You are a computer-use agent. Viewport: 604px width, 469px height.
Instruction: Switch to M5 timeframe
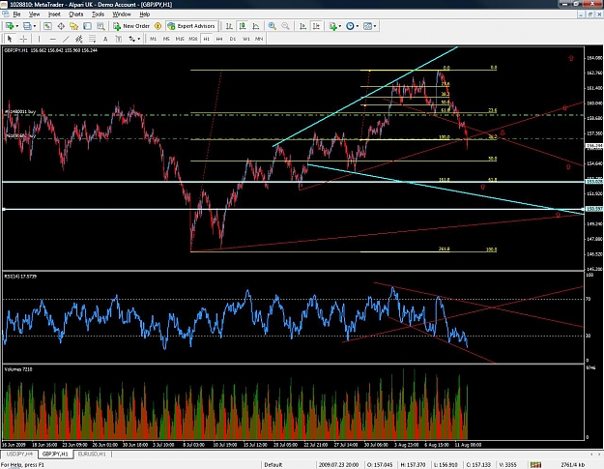tap(166, 39)
